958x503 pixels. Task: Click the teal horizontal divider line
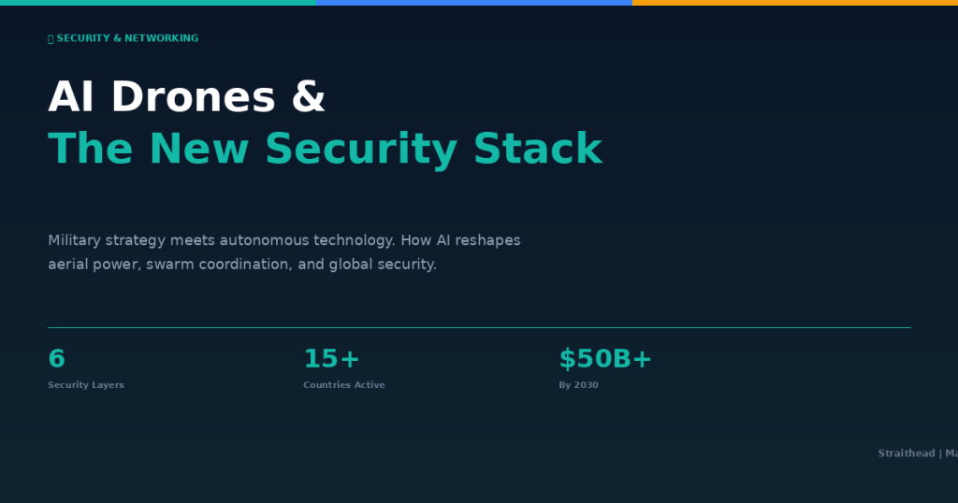pyautogui.click(x=479, y=327)
